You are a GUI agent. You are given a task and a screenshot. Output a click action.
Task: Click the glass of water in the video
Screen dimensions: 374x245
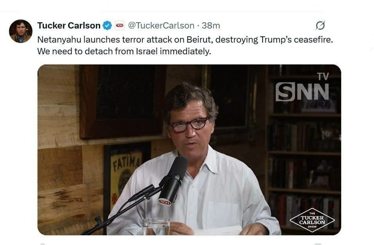coord(156,227)
